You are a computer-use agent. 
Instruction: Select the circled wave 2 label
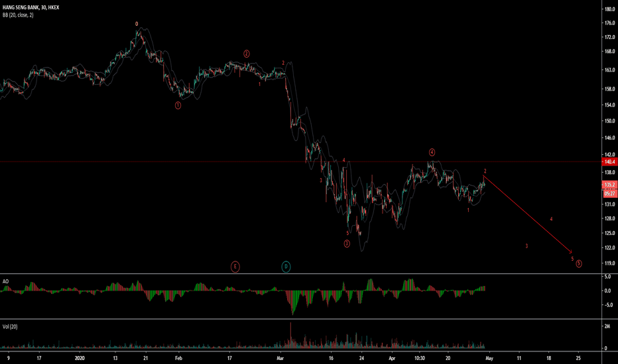pos(246,54)
